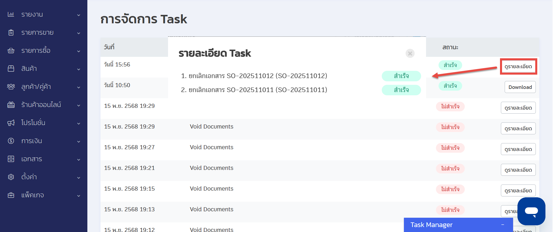
Task: Click the box icon beside สินค้า
Action: click(11, 68)
